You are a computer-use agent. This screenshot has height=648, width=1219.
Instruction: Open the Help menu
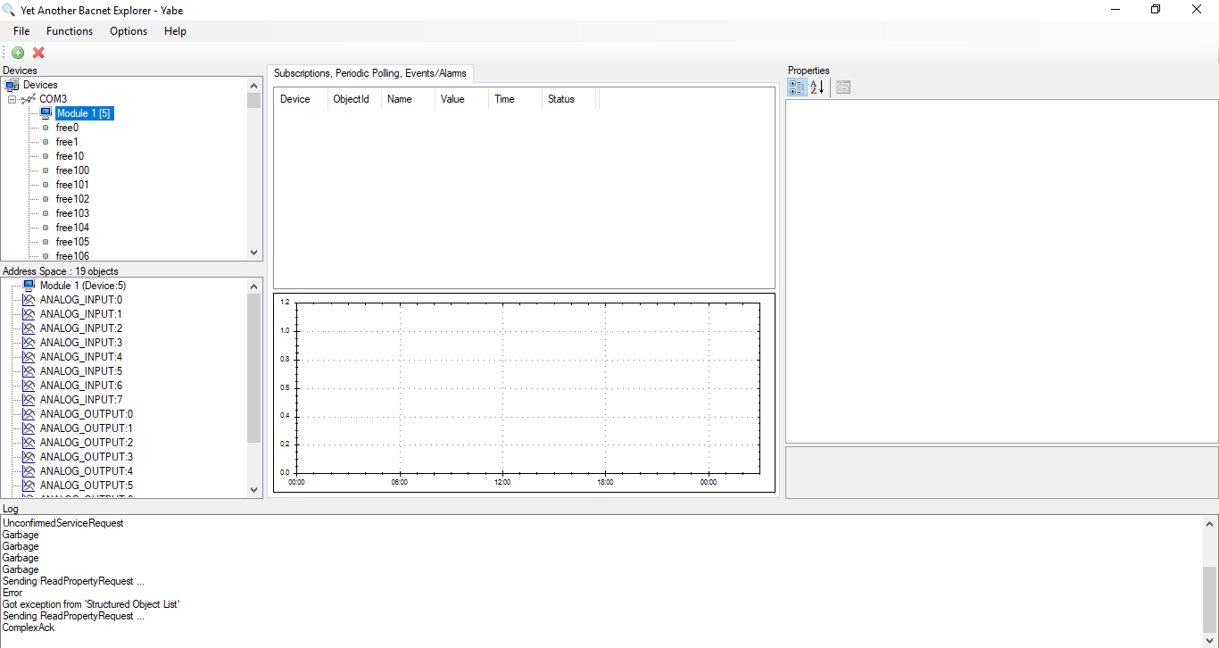tap(175, 30)
